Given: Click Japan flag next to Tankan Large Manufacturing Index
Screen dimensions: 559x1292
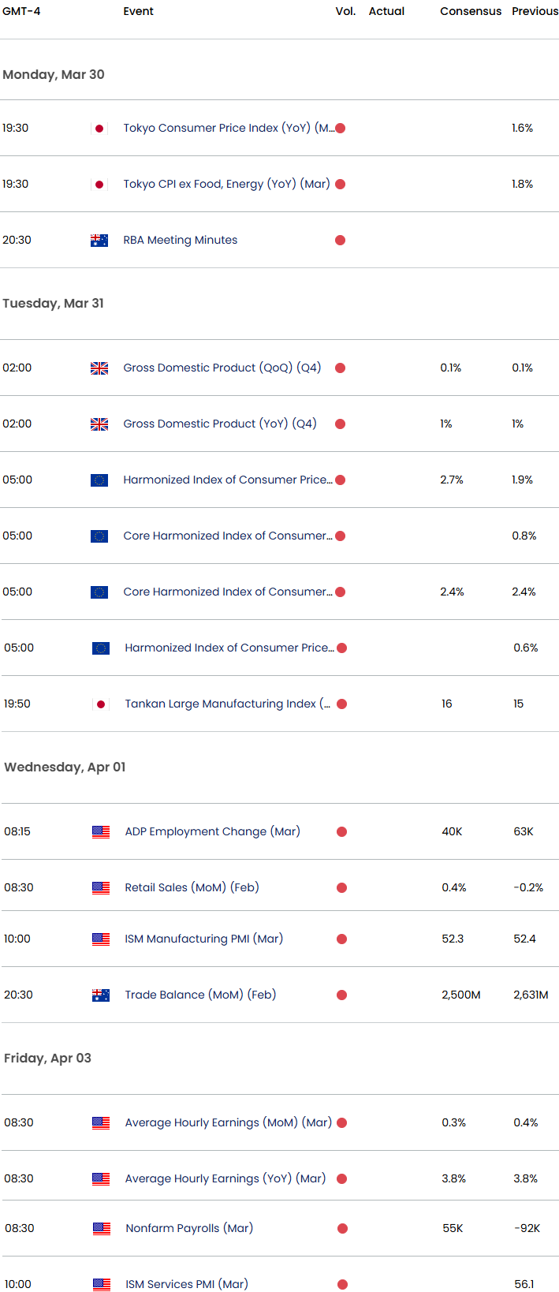Looking at the screenshot, I should click(101, 704).
